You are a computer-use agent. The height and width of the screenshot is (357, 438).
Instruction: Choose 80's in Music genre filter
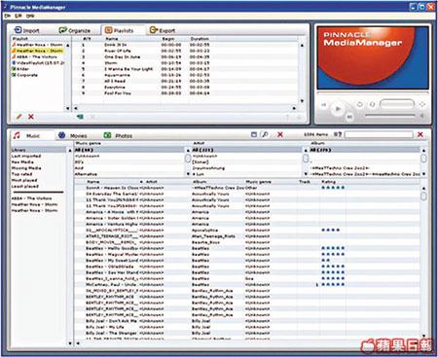[79, 161]
